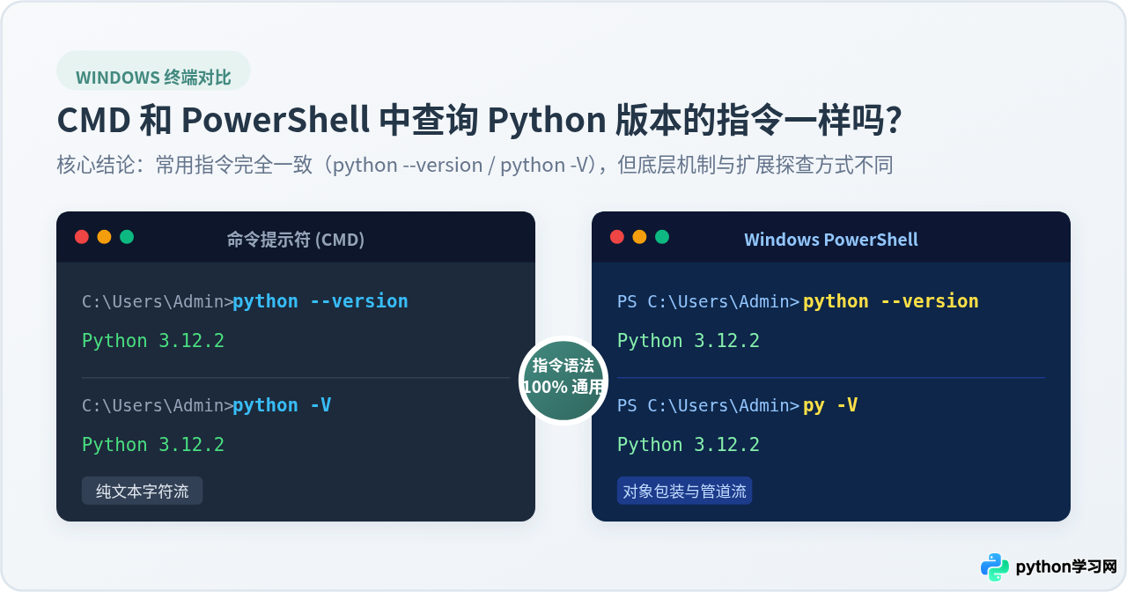
Task: Select the 对象包装与管道流 tag in PowerShell window
Action: tap(684, 491)
